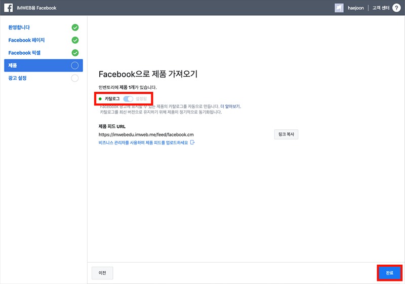Click the 이전 button
Screen dimensions: 405x284
coord(102,273)
